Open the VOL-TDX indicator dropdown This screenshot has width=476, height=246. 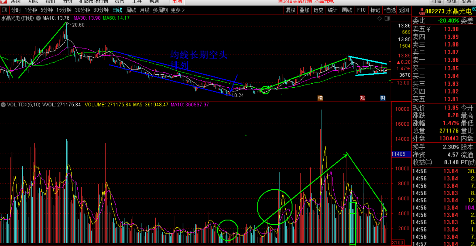click(3, 105)
